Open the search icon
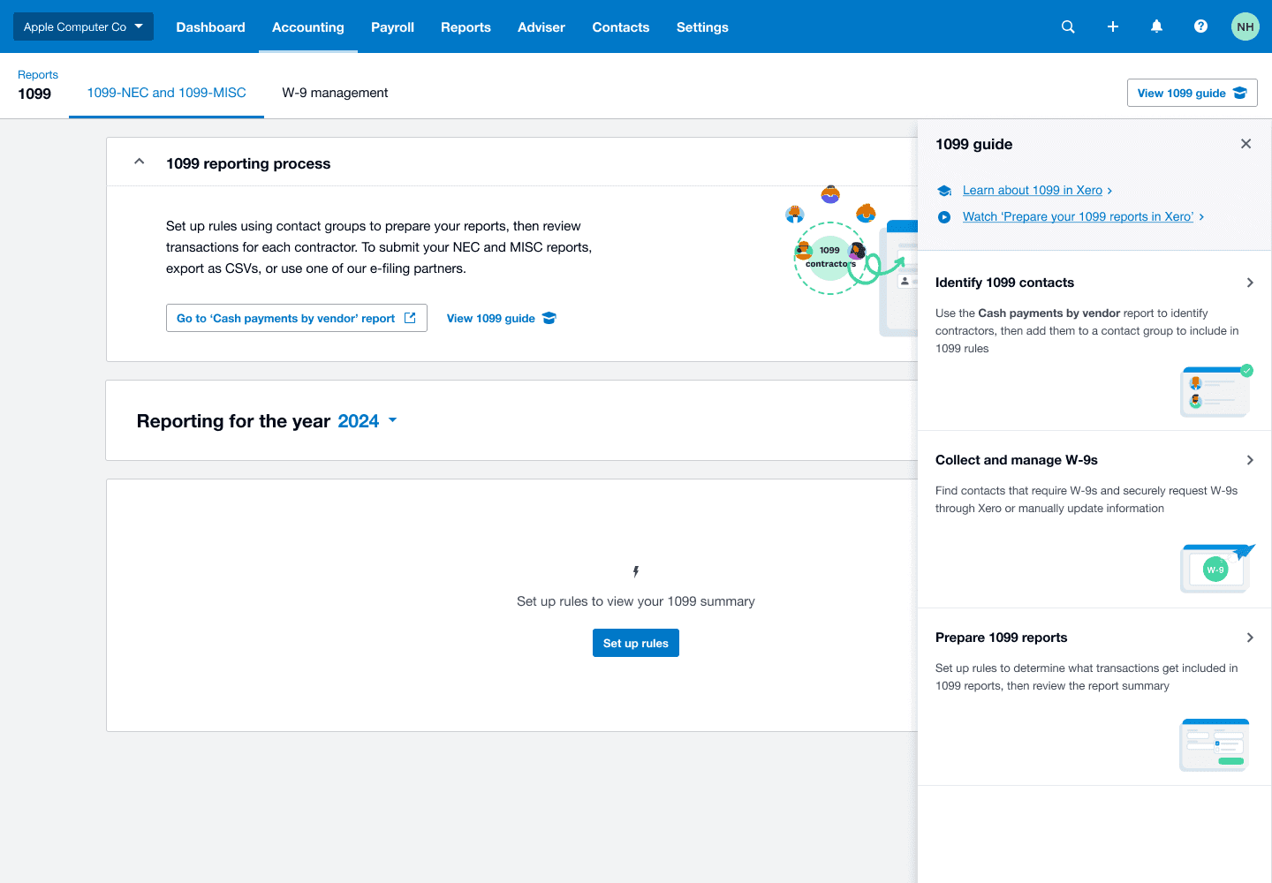This screenshot has height=883, width=1272. point(1068,26)
